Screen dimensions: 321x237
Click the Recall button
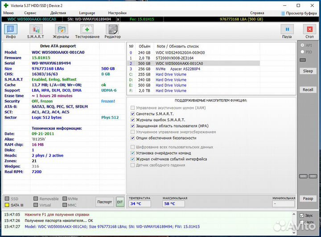(x=308, y=90)
